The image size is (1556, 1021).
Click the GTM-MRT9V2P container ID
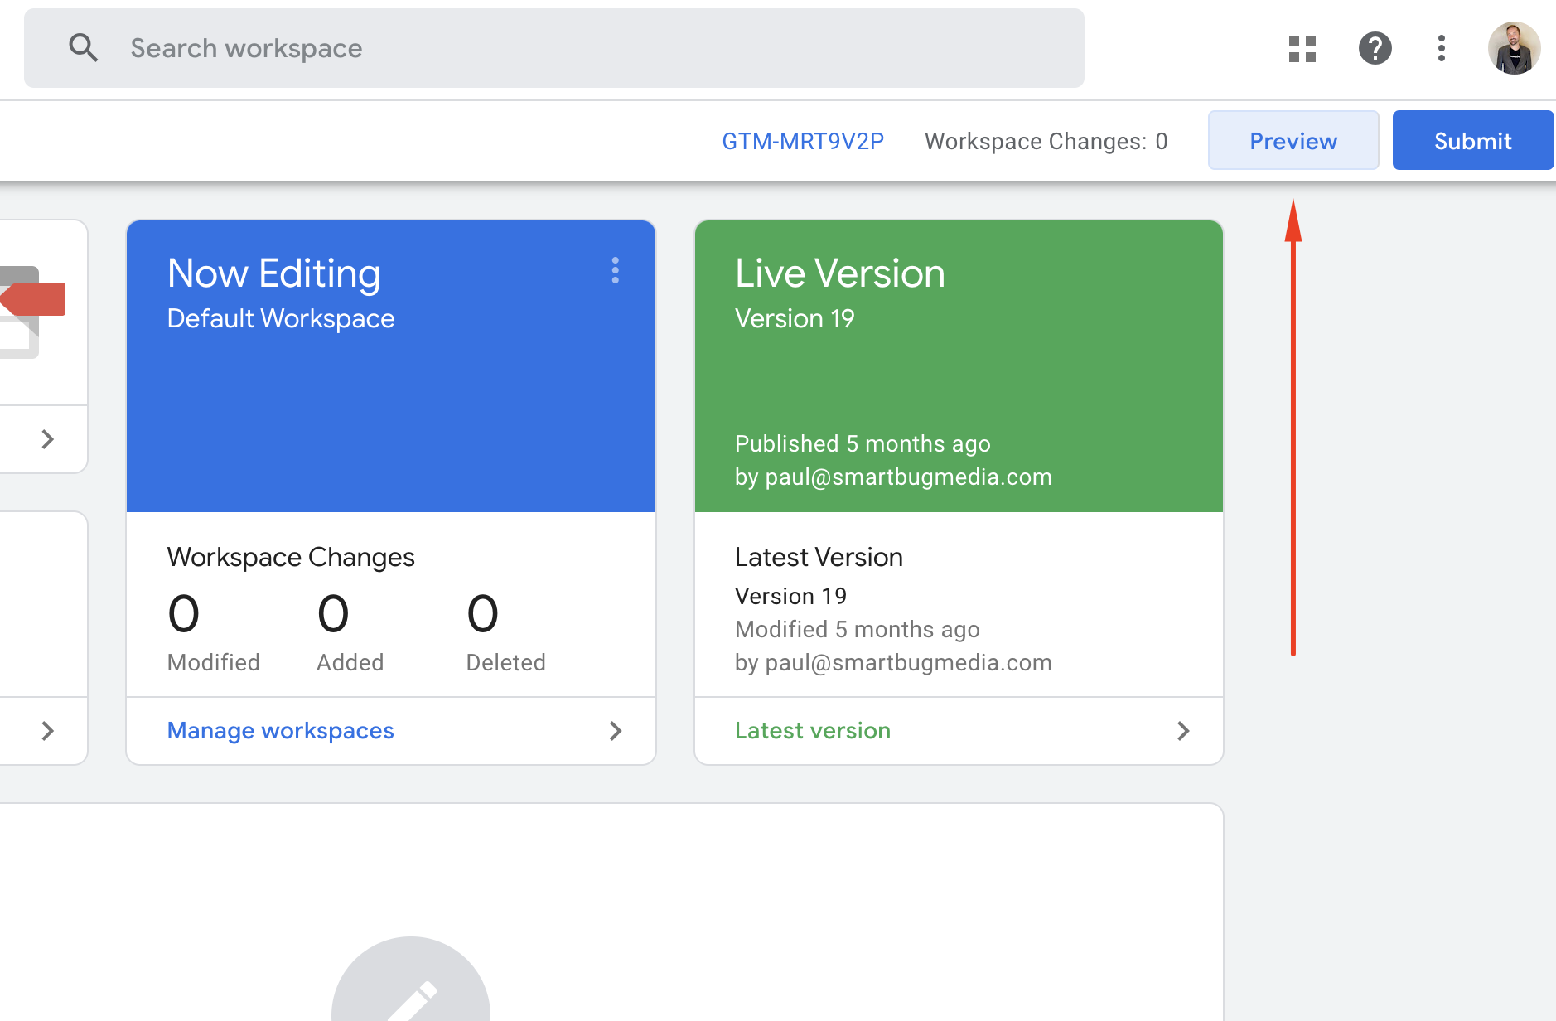tap(802, 141)
